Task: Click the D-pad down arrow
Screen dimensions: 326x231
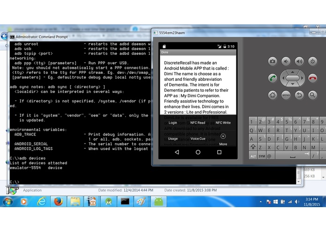Action: coord(293,84)
